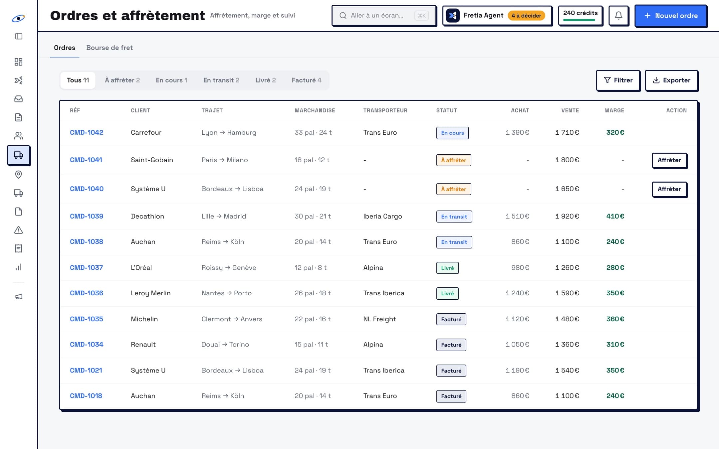719x449 pixels.
Task: Click the MARGE column header
Action: click(x=614, y=110)
